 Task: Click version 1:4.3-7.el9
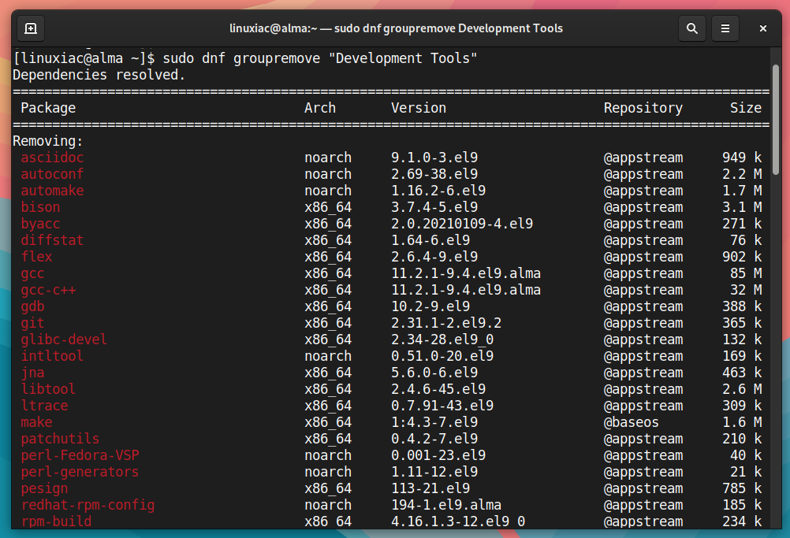coord(434,422)
